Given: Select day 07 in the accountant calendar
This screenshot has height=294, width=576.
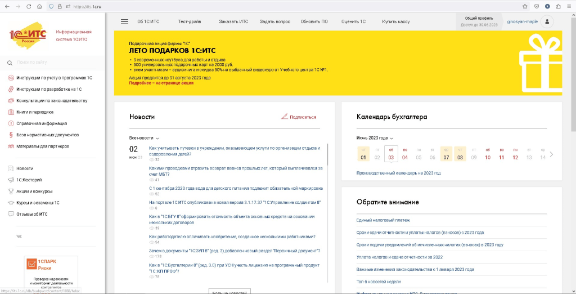Looking at the screenshot, I should pyautogui.click(x=446, y=154).
